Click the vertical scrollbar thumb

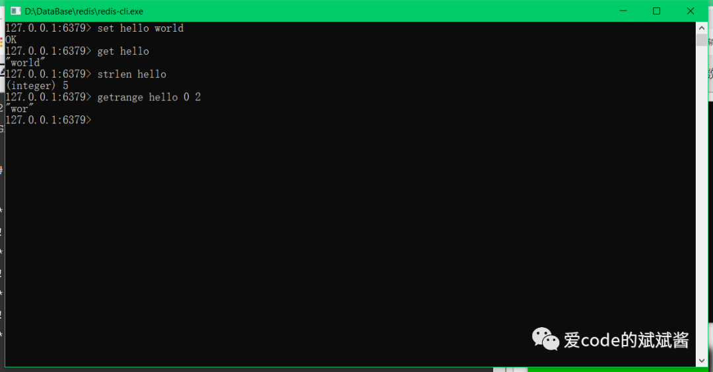[702, 40]
